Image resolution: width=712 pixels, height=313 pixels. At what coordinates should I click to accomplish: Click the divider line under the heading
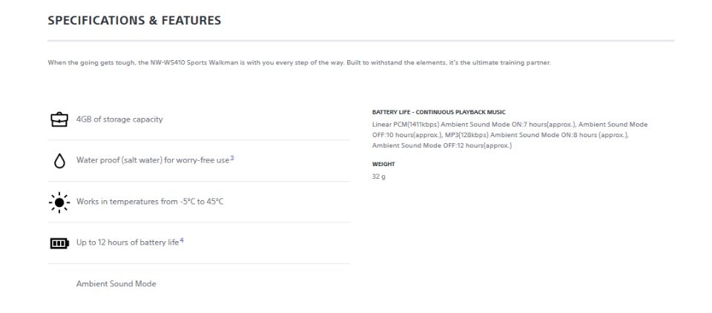point(361,41)
